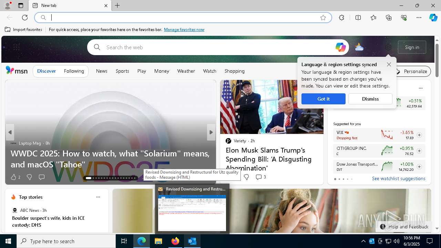The height and width of the screenshot is (248, 441).
Task: Open Split screen icon
Action: pos(358,18)
